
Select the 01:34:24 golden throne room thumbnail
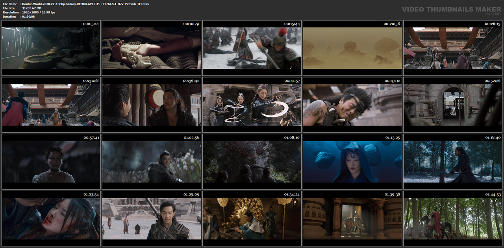click(x=252, y=219)
